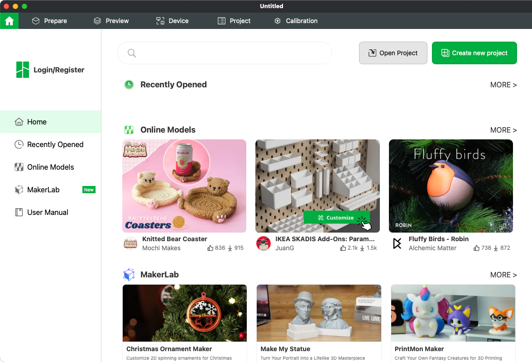Viewport: 532px width, 362px height.
Task: Click the Login/Register link
Action: tap(59, 70)
